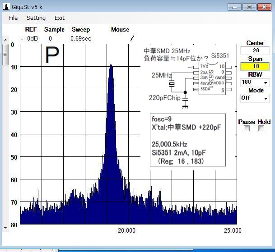
Task: Click the yellow Span field showing 10
Action: (255, 66)
